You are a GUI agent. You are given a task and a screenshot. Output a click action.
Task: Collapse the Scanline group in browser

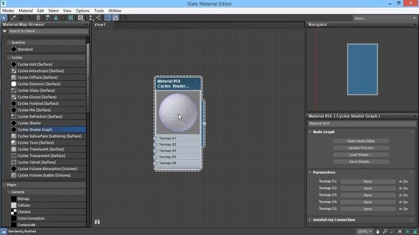(x=9, y=42)
